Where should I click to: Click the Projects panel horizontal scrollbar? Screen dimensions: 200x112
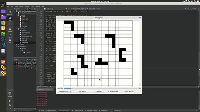25,58
